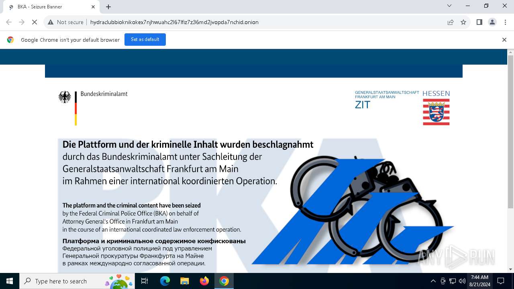Open the network tray icon

point(453,281)
